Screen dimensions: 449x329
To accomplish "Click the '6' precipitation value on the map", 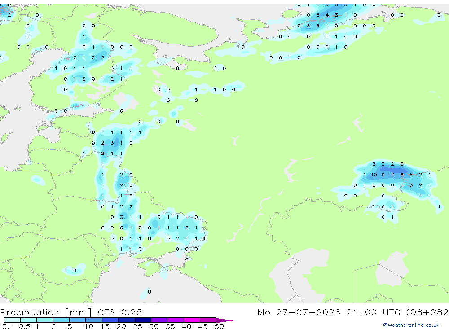I will pos(402,175).
